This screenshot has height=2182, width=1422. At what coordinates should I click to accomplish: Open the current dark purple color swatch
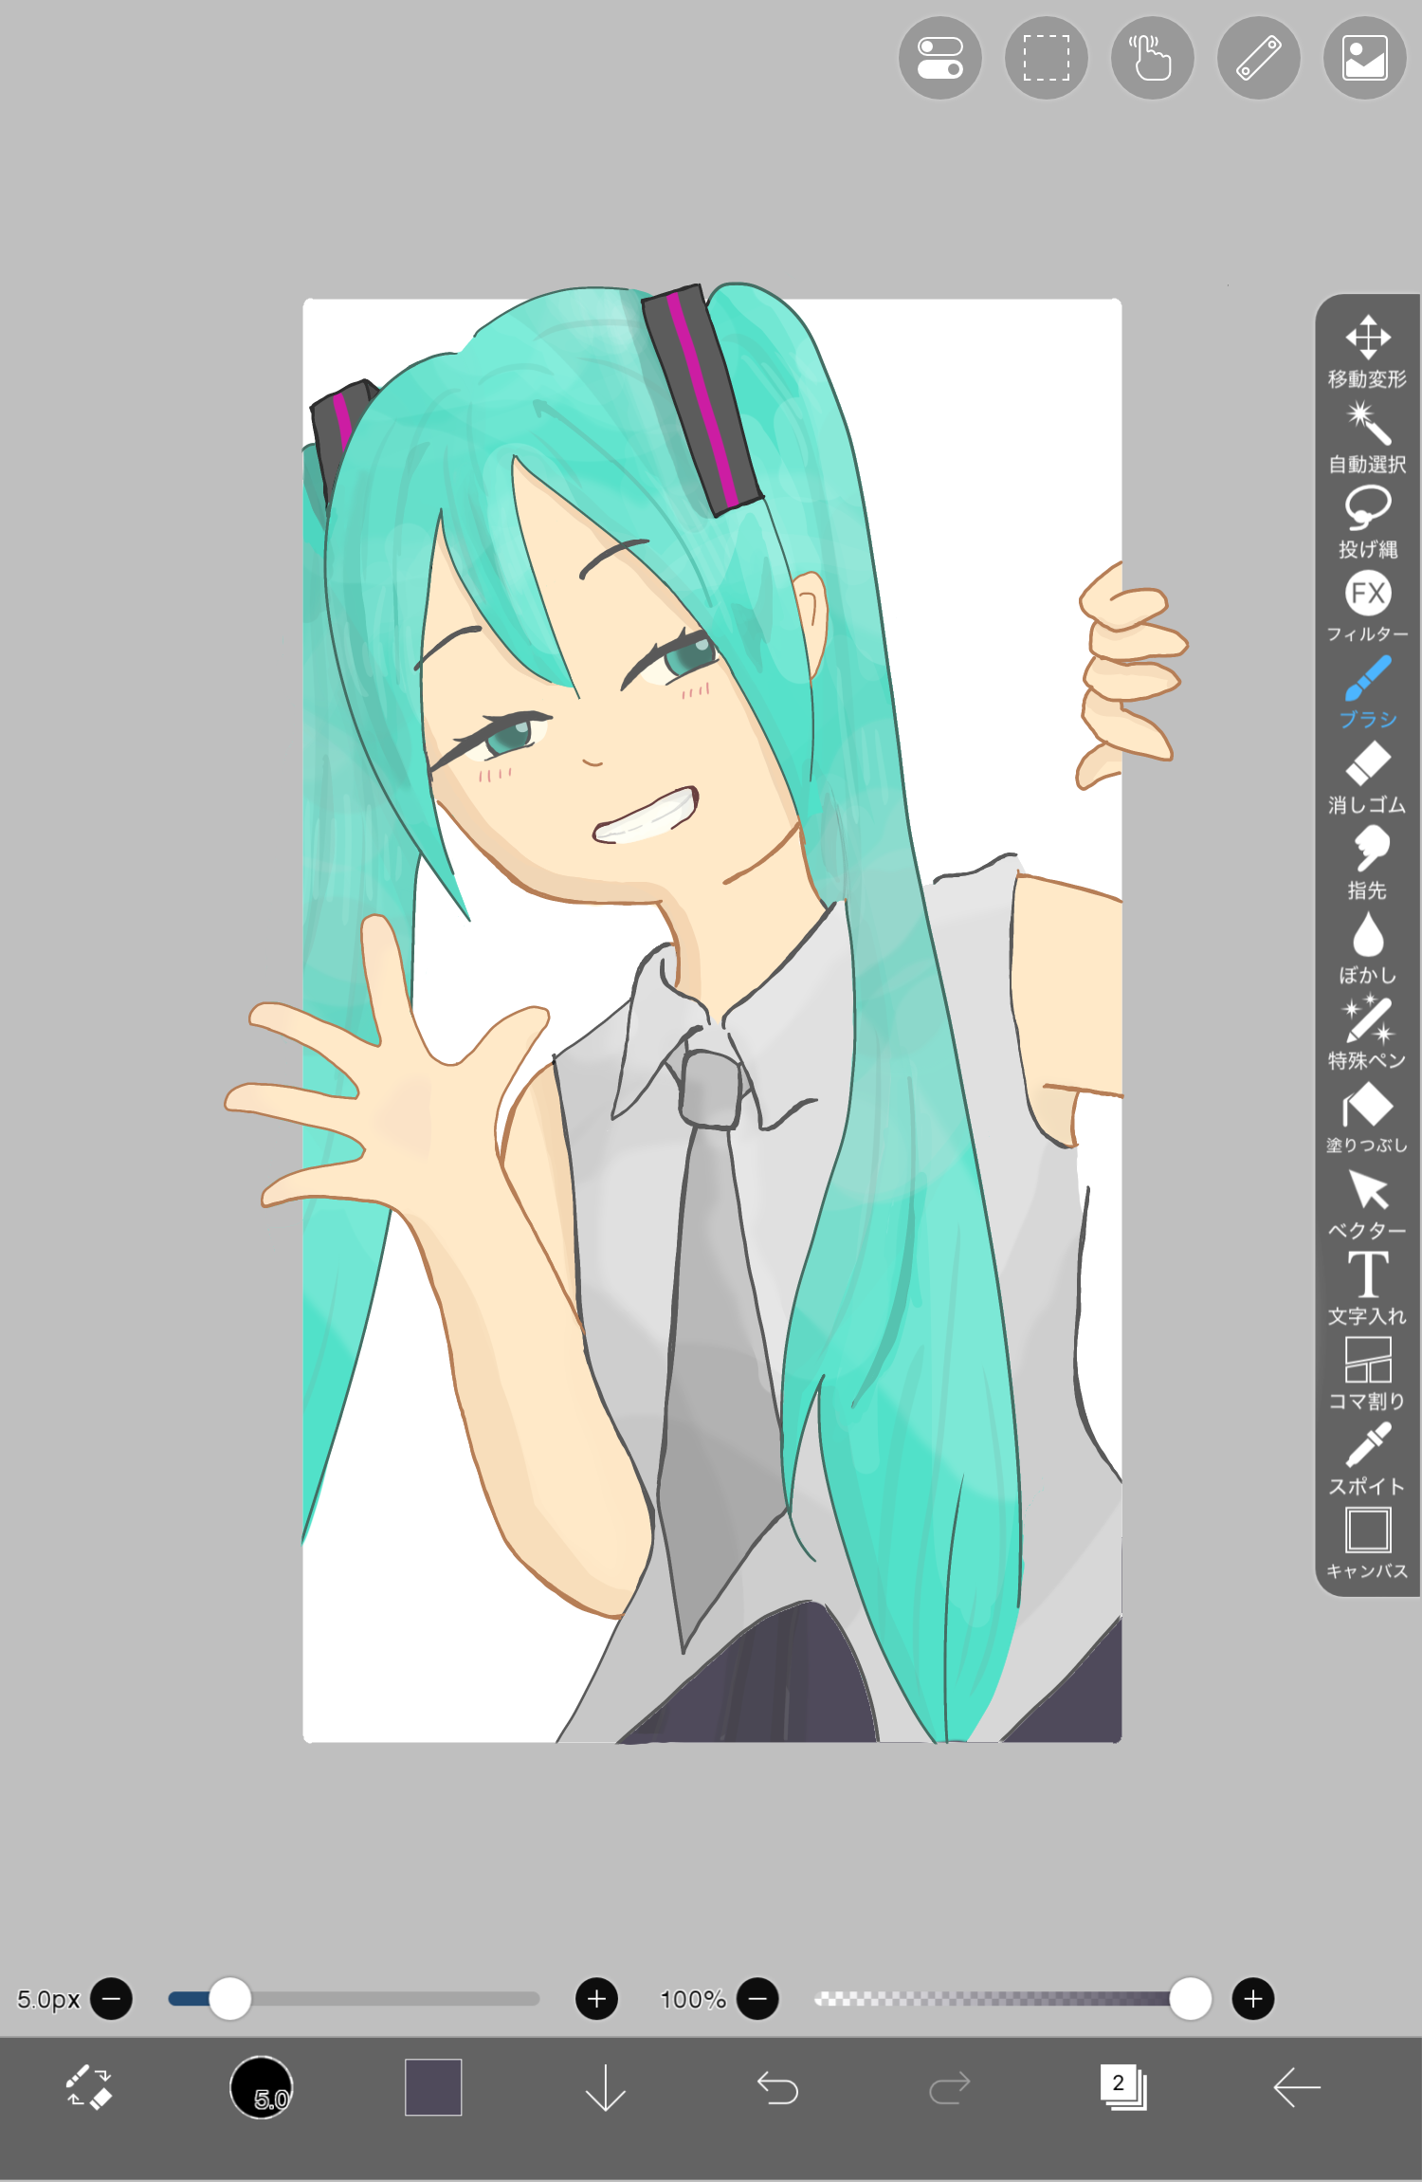click(x=433, y=2087)
